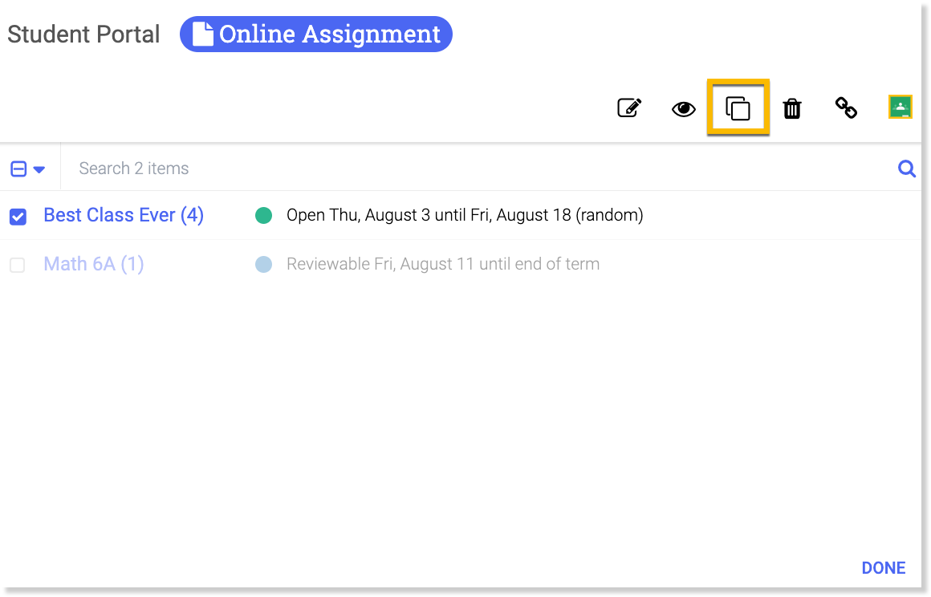This screenshot has height=597, width=931.
Task: Open the Math 6A (1) link
Action: pos(94,264)
